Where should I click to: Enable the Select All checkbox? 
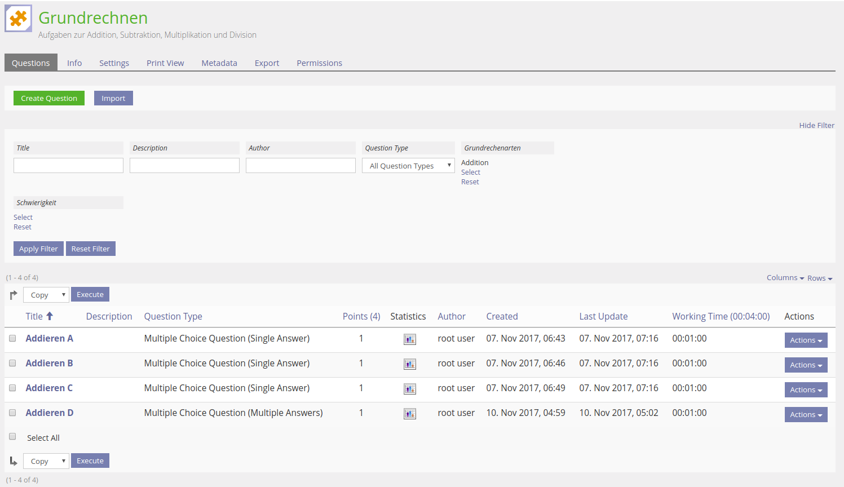[12, 436]
